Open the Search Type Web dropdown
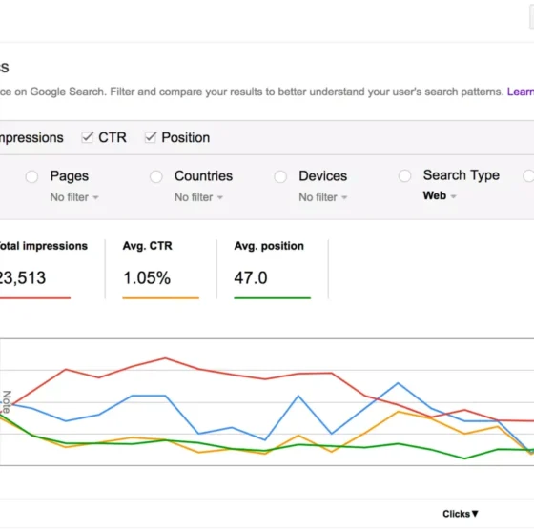The height and width of the screenshot is (529, 534). pyautogui.click(x=440, y=195)
